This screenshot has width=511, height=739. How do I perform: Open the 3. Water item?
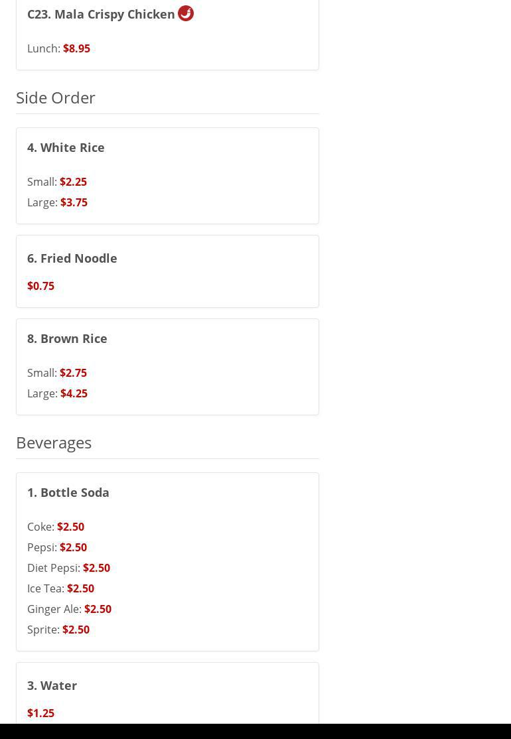click(x=52, y=685)
